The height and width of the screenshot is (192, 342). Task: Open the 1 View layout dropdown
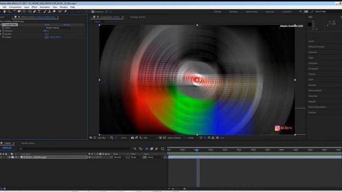click(x=192, y=138)
